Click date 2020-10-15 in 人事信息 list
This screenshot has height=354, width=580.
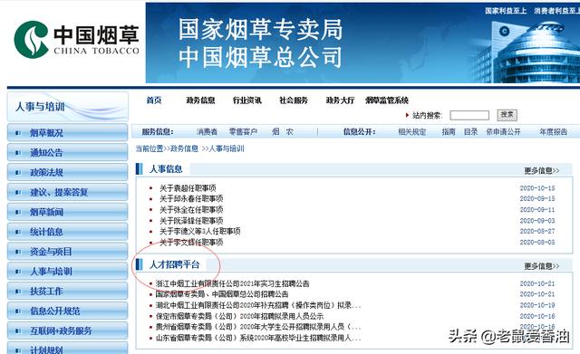point(537,188)
